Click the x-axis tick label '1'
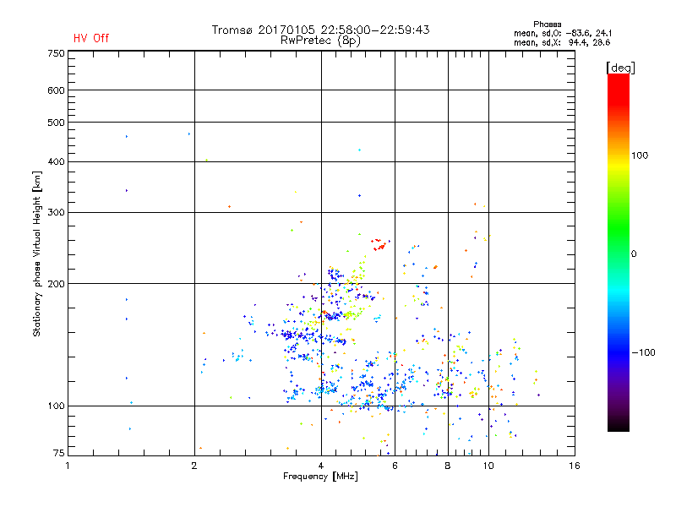Screen dimensions: 676x507 tap(68, 466)
